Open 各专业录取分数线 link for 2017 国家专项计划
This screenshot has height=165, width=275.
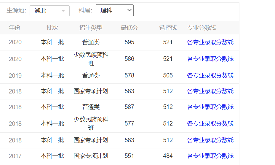[210, 156]
